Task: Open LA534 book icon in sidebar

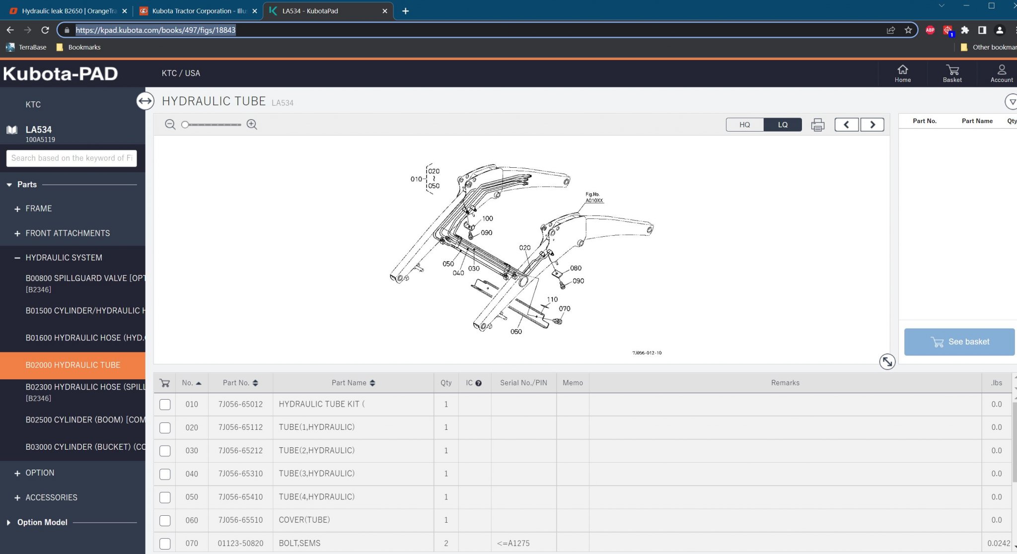Action: pyautogui.click(x=12, y=130)
